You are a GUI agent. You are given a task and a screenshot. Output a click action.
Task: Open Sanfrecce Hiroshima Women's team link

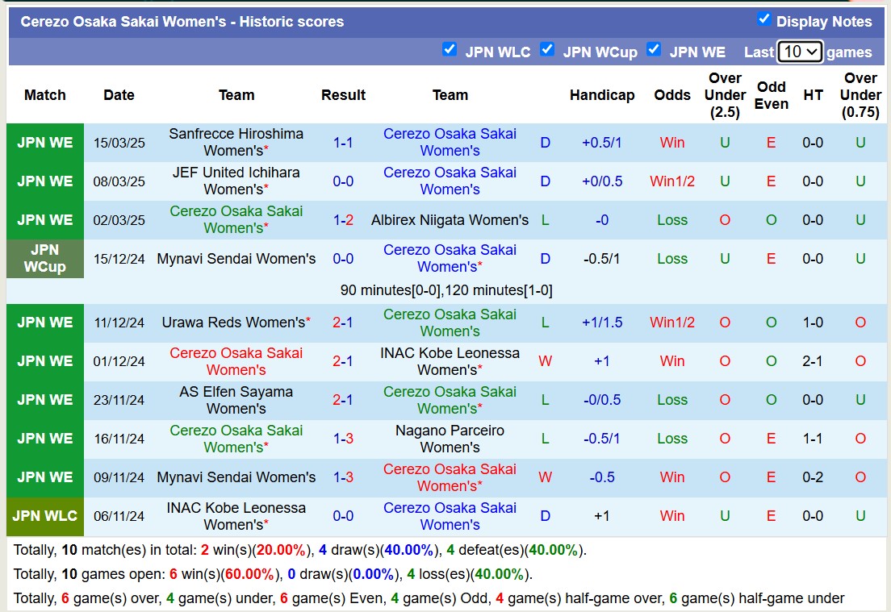click(236, 142)
